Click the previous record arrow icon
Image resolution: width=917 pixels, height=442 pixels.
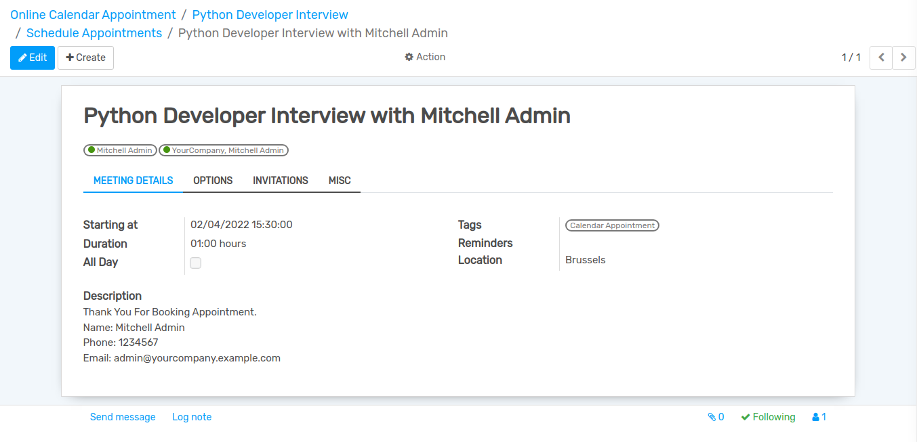click(881, 58)
